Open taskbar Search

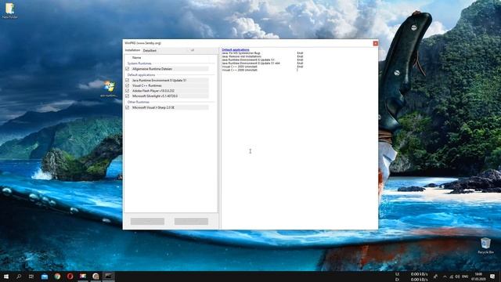click(19, 277)
